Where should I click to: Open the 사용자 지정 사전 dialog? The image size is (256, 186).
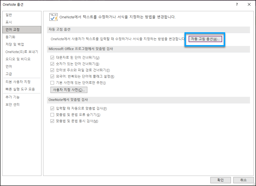pos(69,90)
